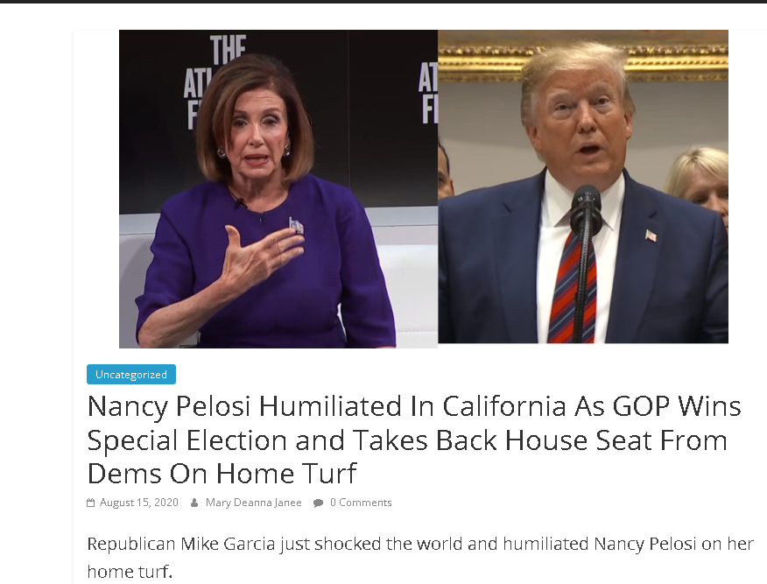Click the microphone in the featured image
The width and height of the screenshot is (767, 584).
click(586, 210)
